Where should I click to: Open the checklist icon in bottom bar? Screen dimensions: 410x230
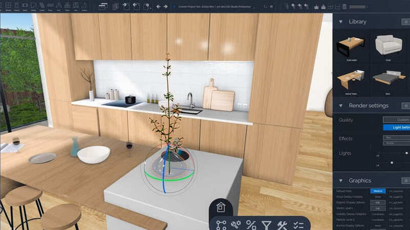tap(299, 225)
